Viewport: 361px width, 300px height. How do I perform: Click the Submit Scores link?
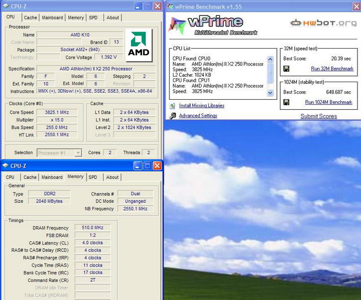point(319,116)
